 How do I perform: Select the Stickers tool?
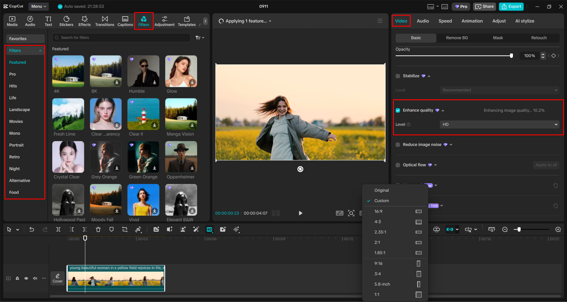66,21
